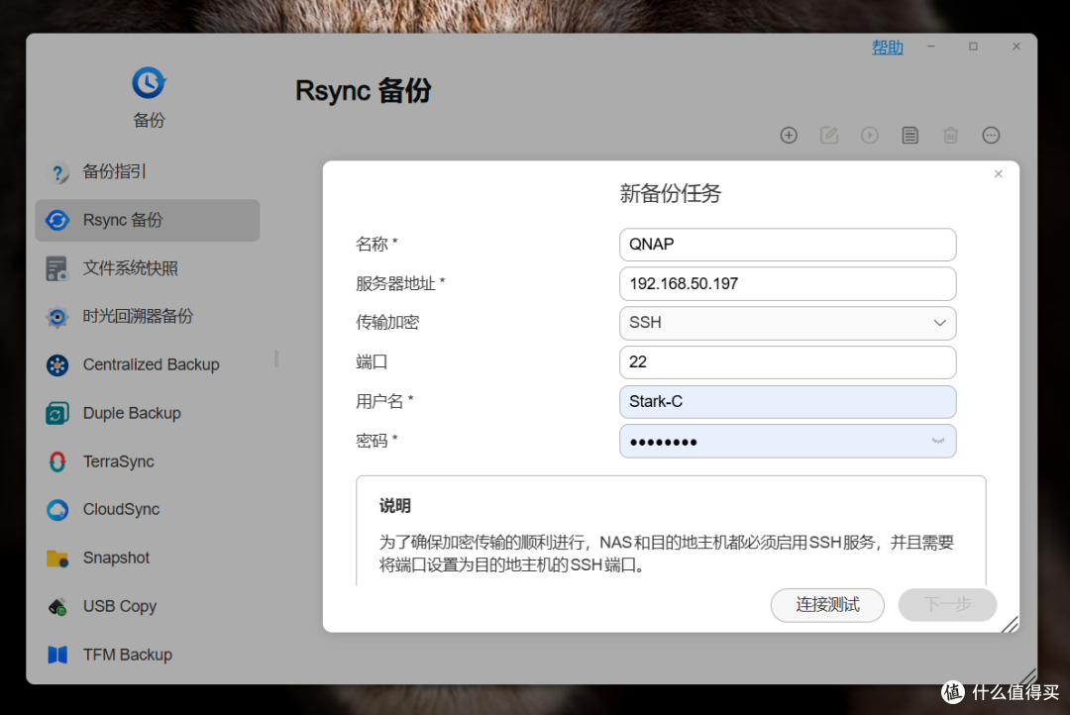
Task: Click the 服务器地址 field 192.168.50.197
Action: [x=788, y=284]
